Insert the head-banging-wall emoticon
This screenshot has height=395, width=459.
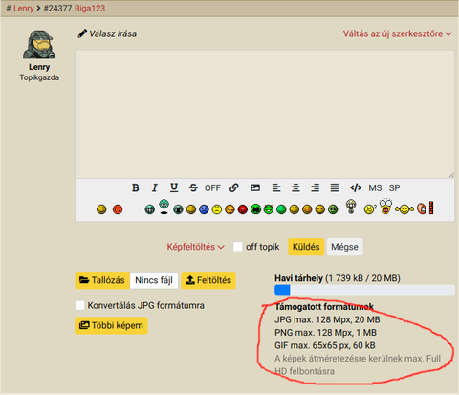(426, 208)
